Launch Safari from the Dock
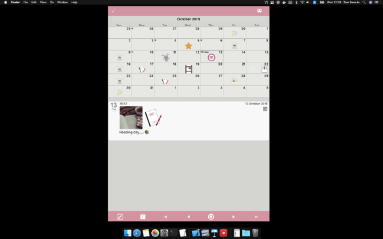This screenshot has width=383, height=239. [137, 233]
